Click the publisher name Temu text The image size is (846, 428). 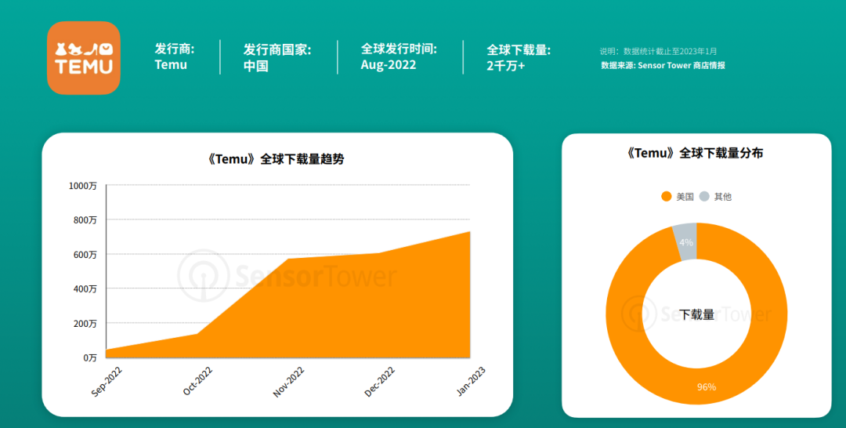(x=171, y=65)
